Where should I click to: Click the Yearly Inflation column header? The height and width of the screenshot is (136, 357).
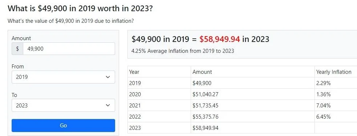coord(336,72)
